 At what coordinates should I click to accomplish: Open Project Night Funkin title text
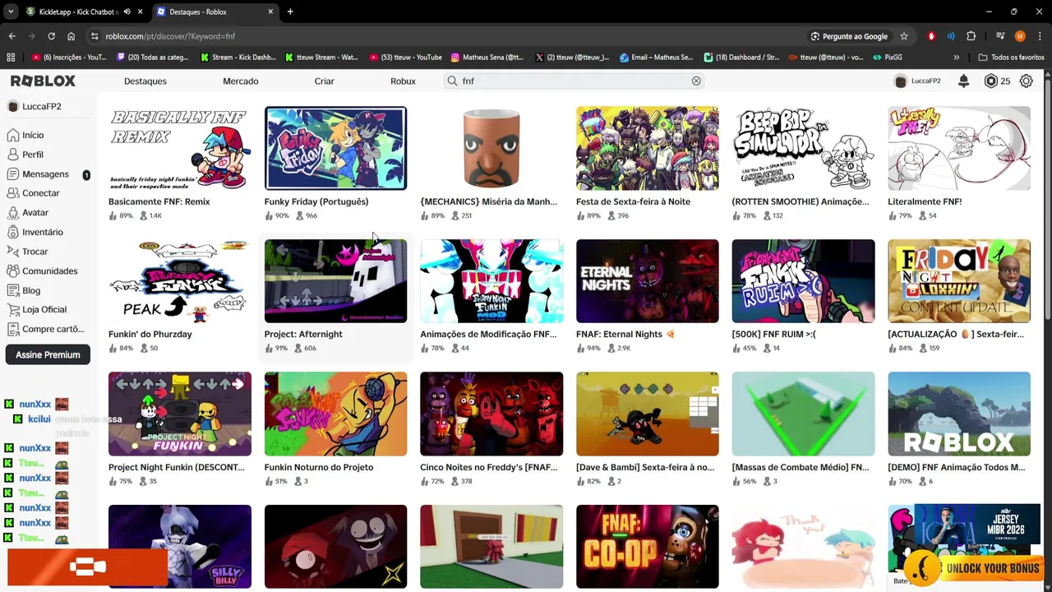(177, 467)
